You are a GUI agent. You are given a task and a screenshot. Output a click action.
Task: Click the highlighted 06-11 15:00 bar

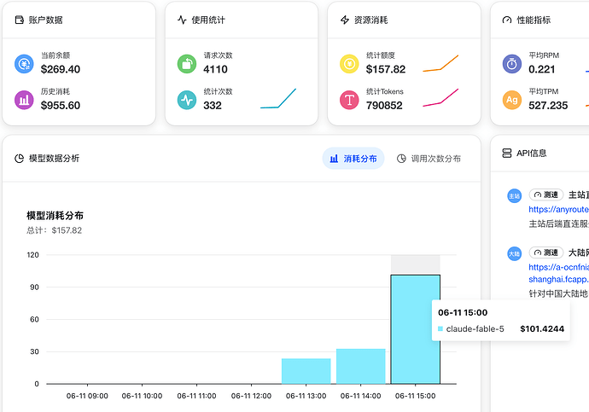(x=416, y=329)
